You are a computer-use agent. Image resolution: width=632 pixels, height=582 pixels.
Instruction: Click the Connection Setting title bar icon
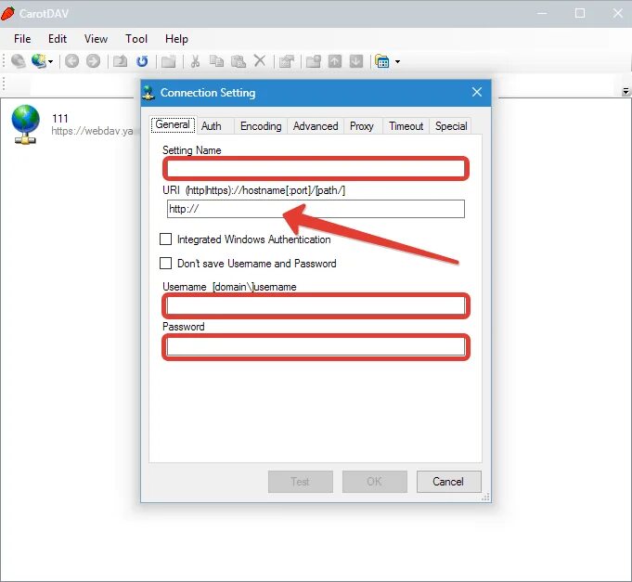pos(148,93)
